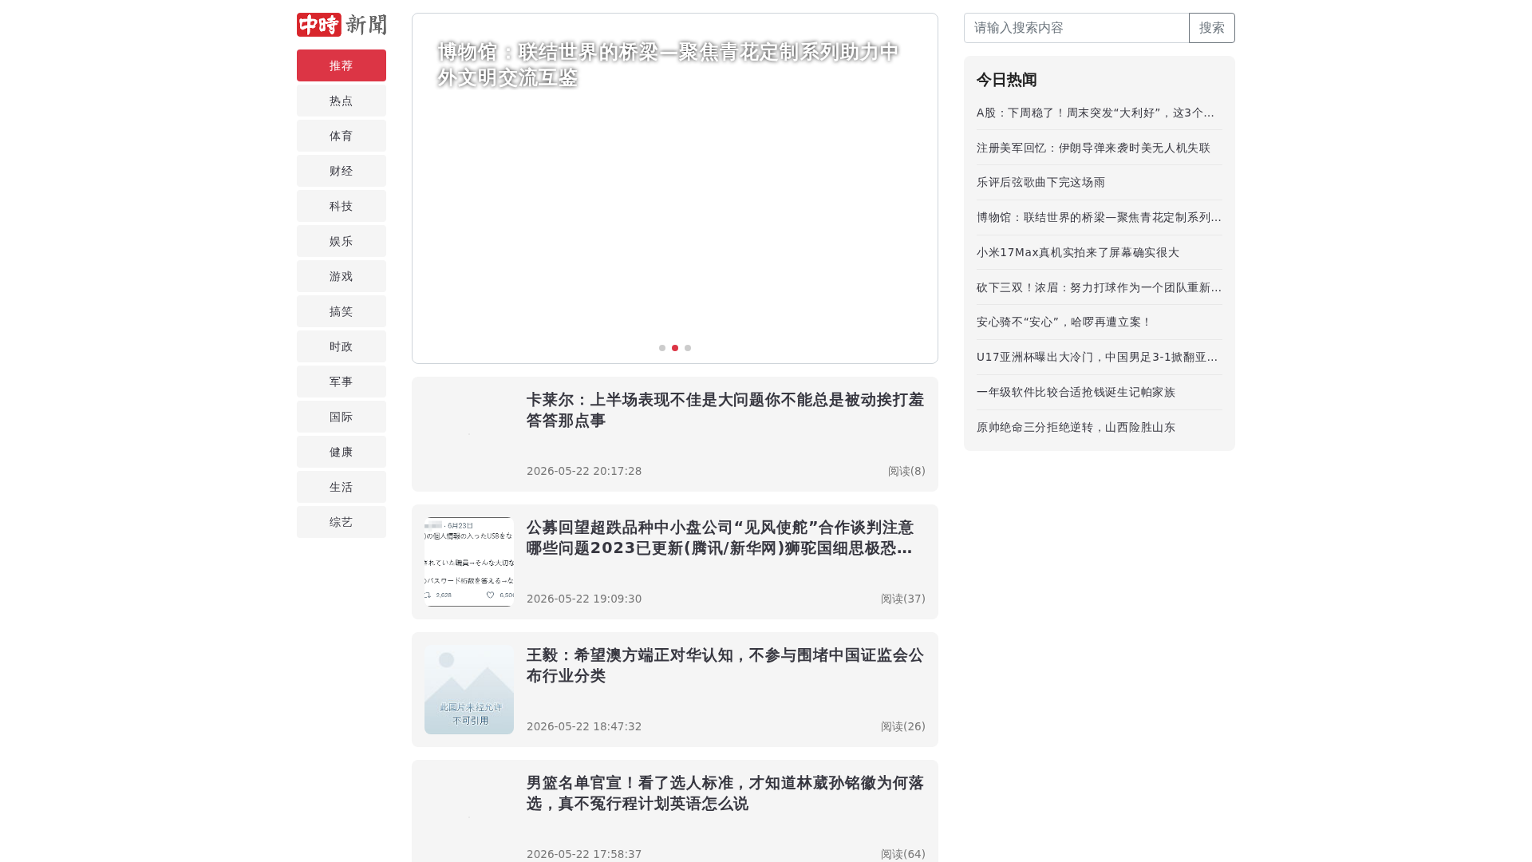This screenshot has height=862, width=1532.
Task: Click the 阅读(26) count
Action: pyautogui.click(x=903, y=726)
